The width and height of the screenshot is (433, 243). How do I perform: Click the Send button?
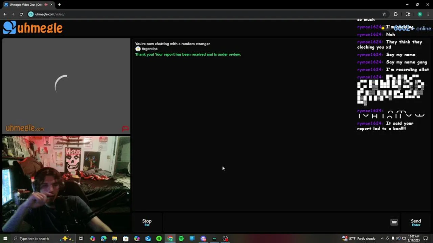tap(416, 222)
